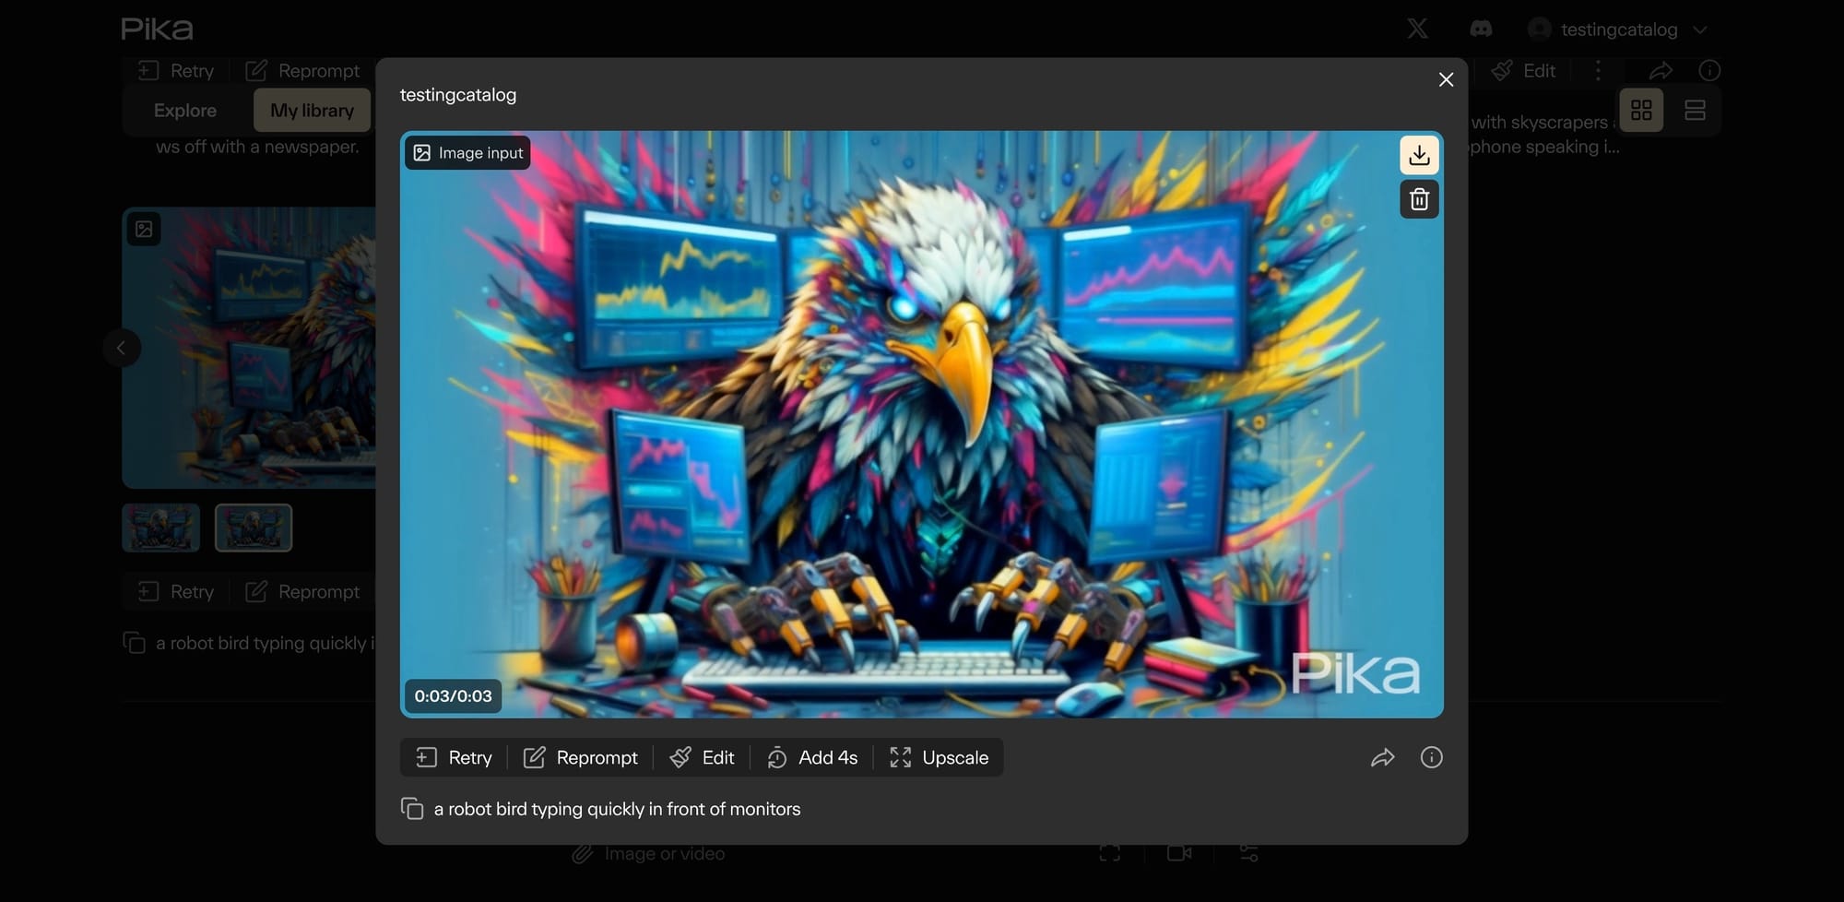Upscale the eagle video
This screenshot has width=1844, height=902.
(939, 757)
